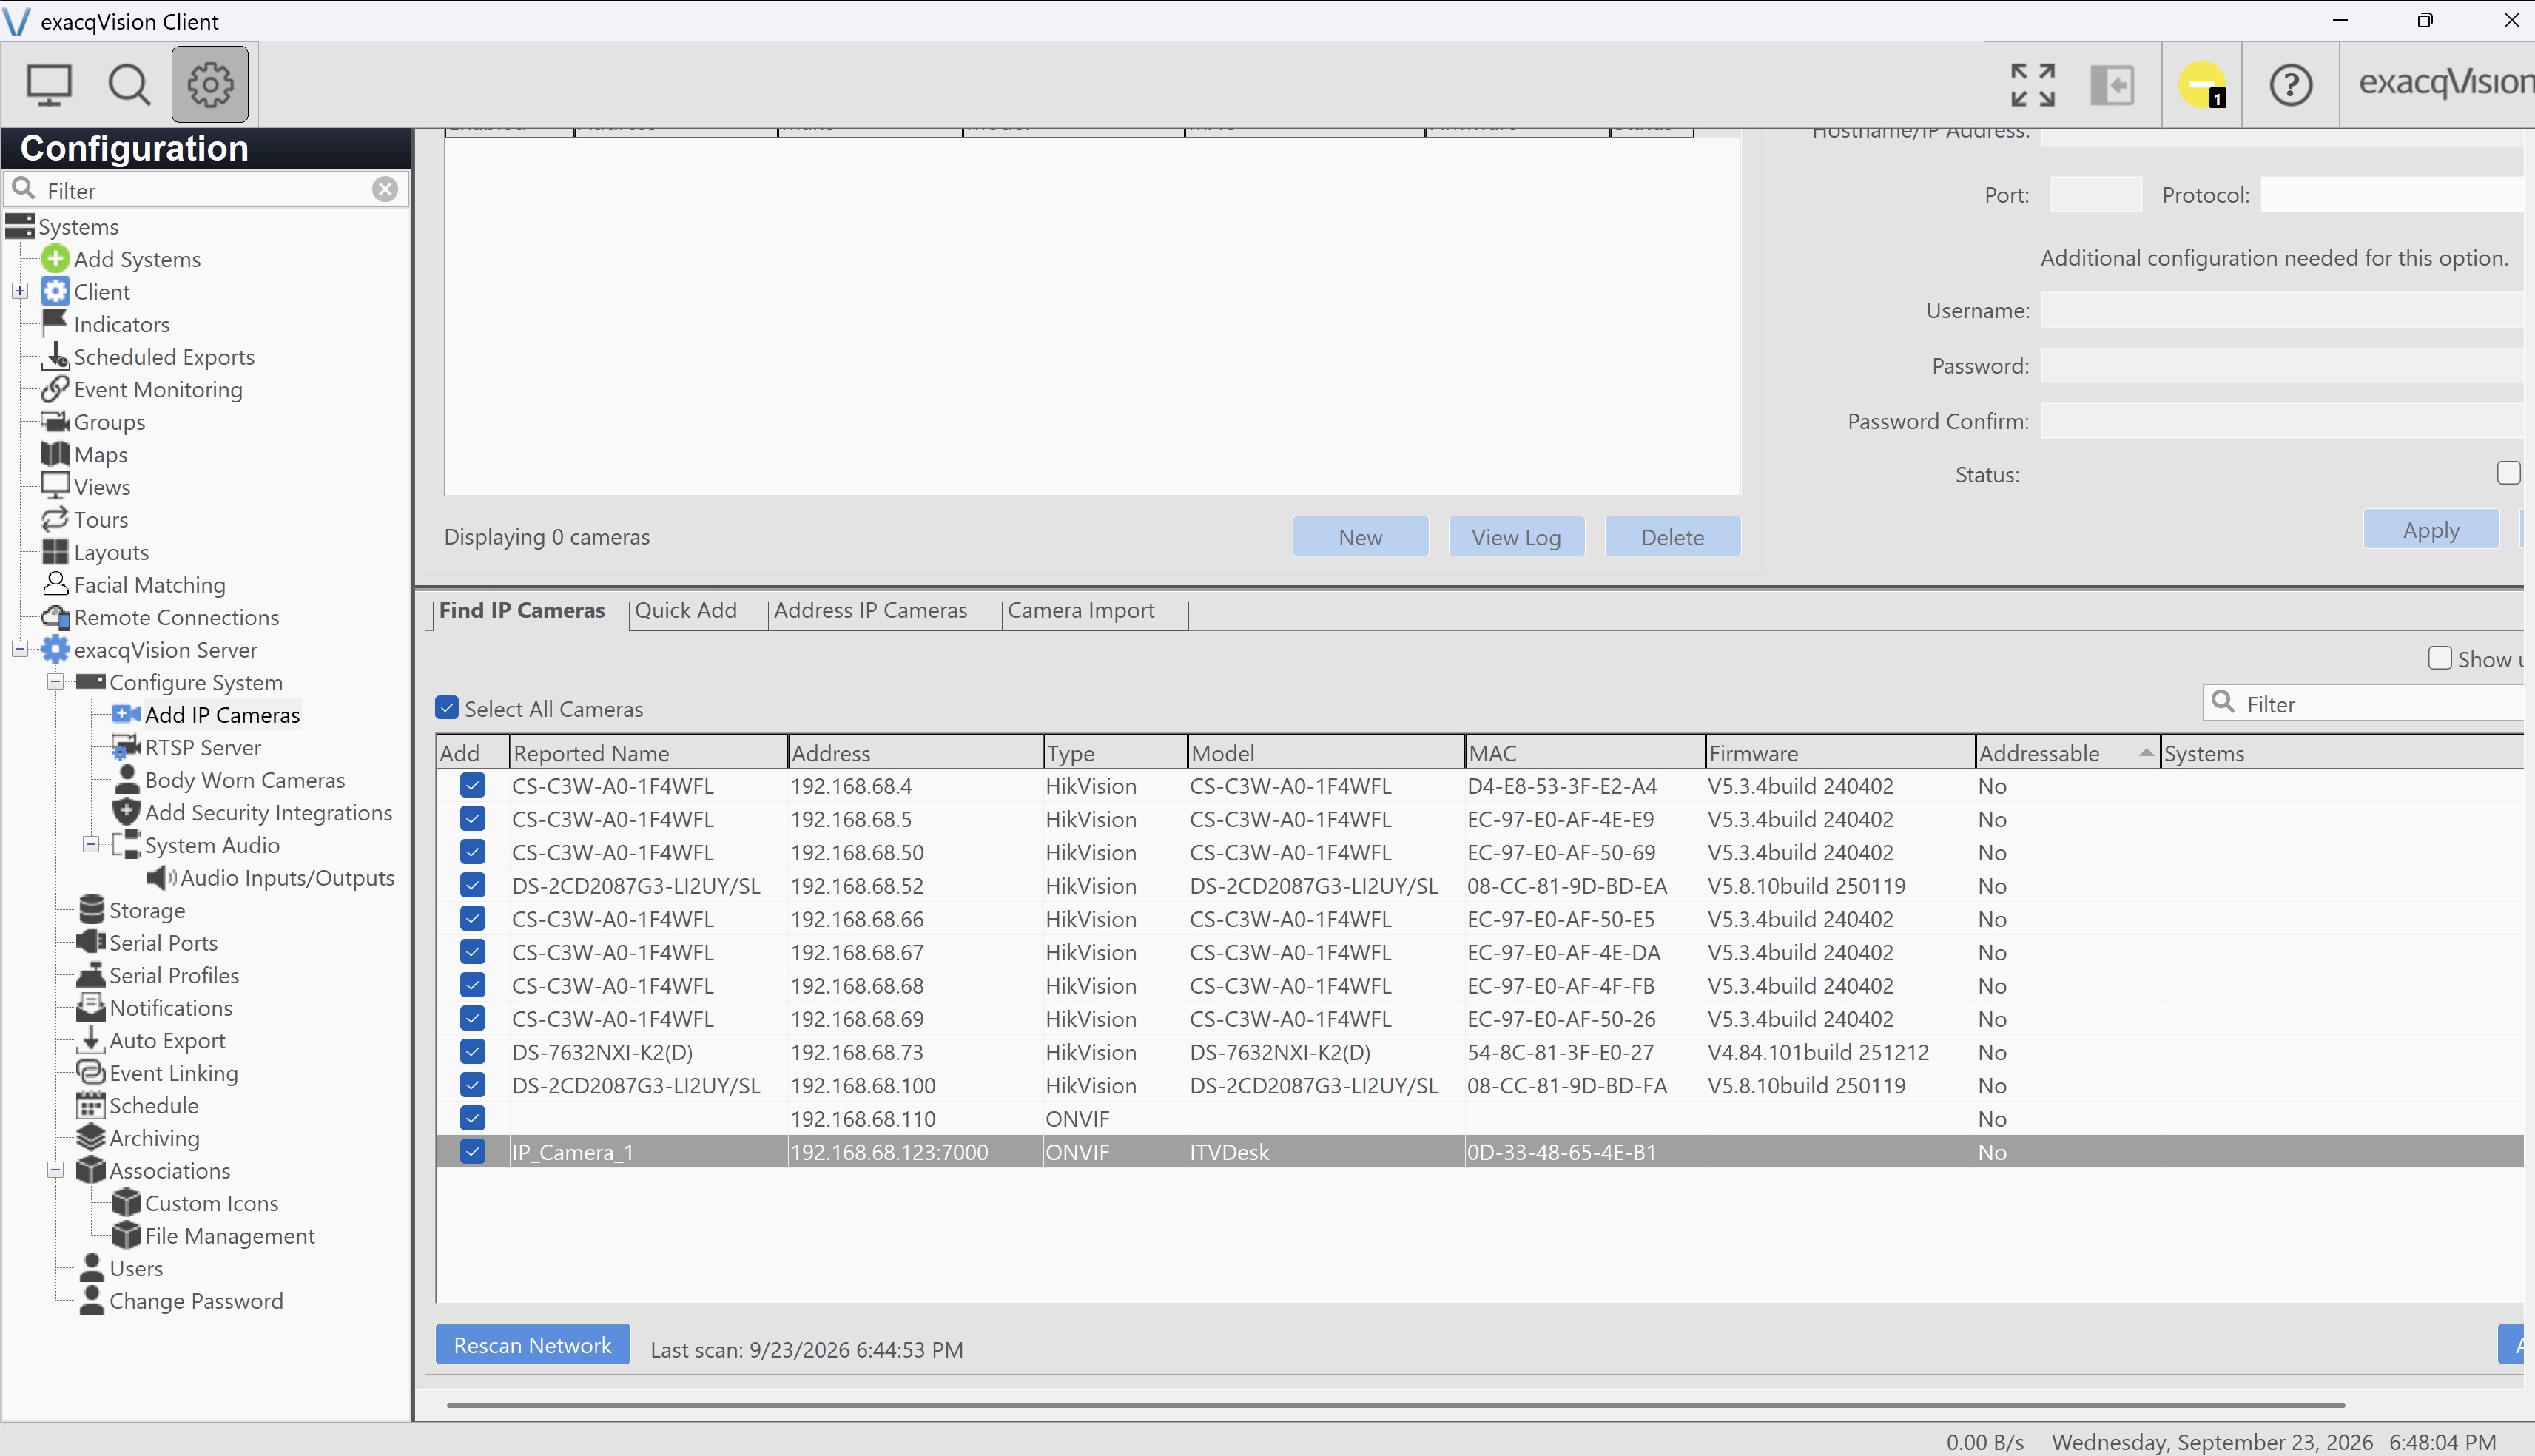This screenshot has height=1456, width=2535.
Task: Uncheck Add box for camera 192.168.68.52
Action: (x=472, y=885)
